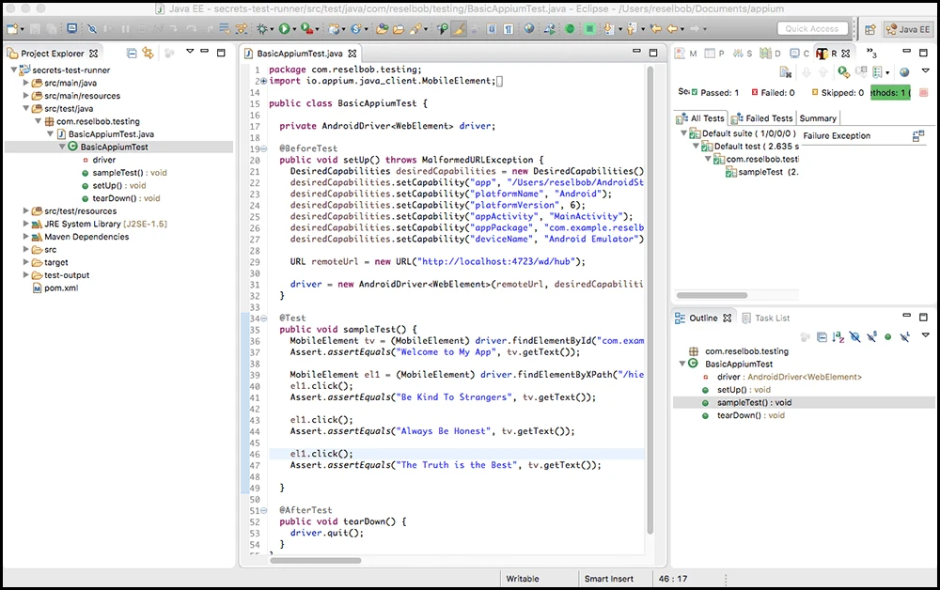Click the Debug bug icon in toolbar
Image resolution: width=940 pixels, height=590 pixels.
pyautogui.click(x=261, y=29)
